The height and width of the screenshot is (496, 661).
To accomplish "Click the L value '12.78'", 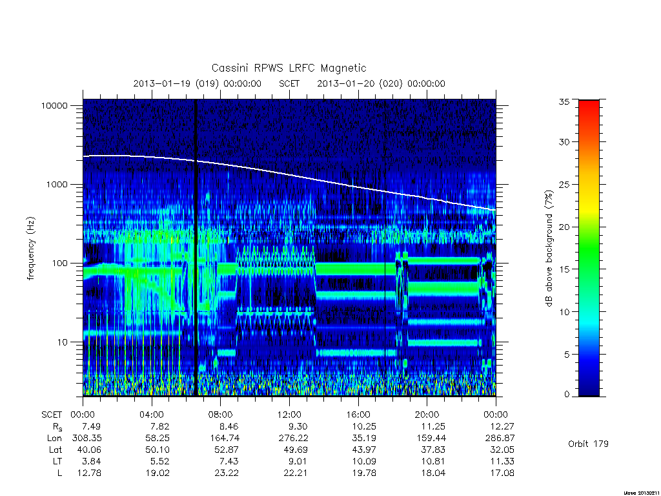I will pyautogui.click(x=89, y=473).
